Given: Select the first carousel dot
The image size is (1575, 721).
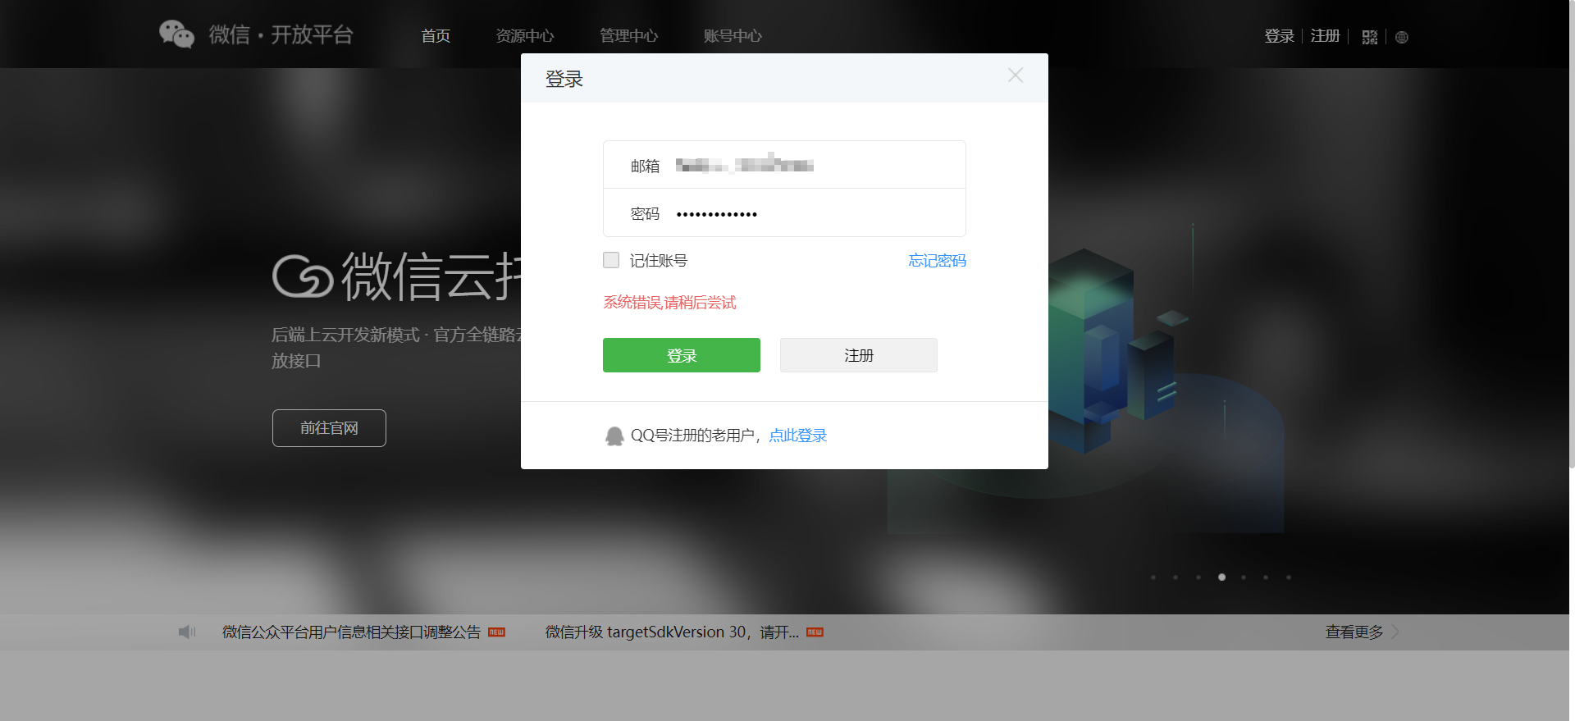Looking at the screenshot, I should click(1153, 577).
